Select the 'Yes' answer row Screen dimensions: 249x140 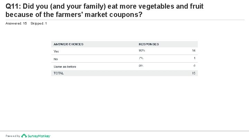tap(56, 51)
